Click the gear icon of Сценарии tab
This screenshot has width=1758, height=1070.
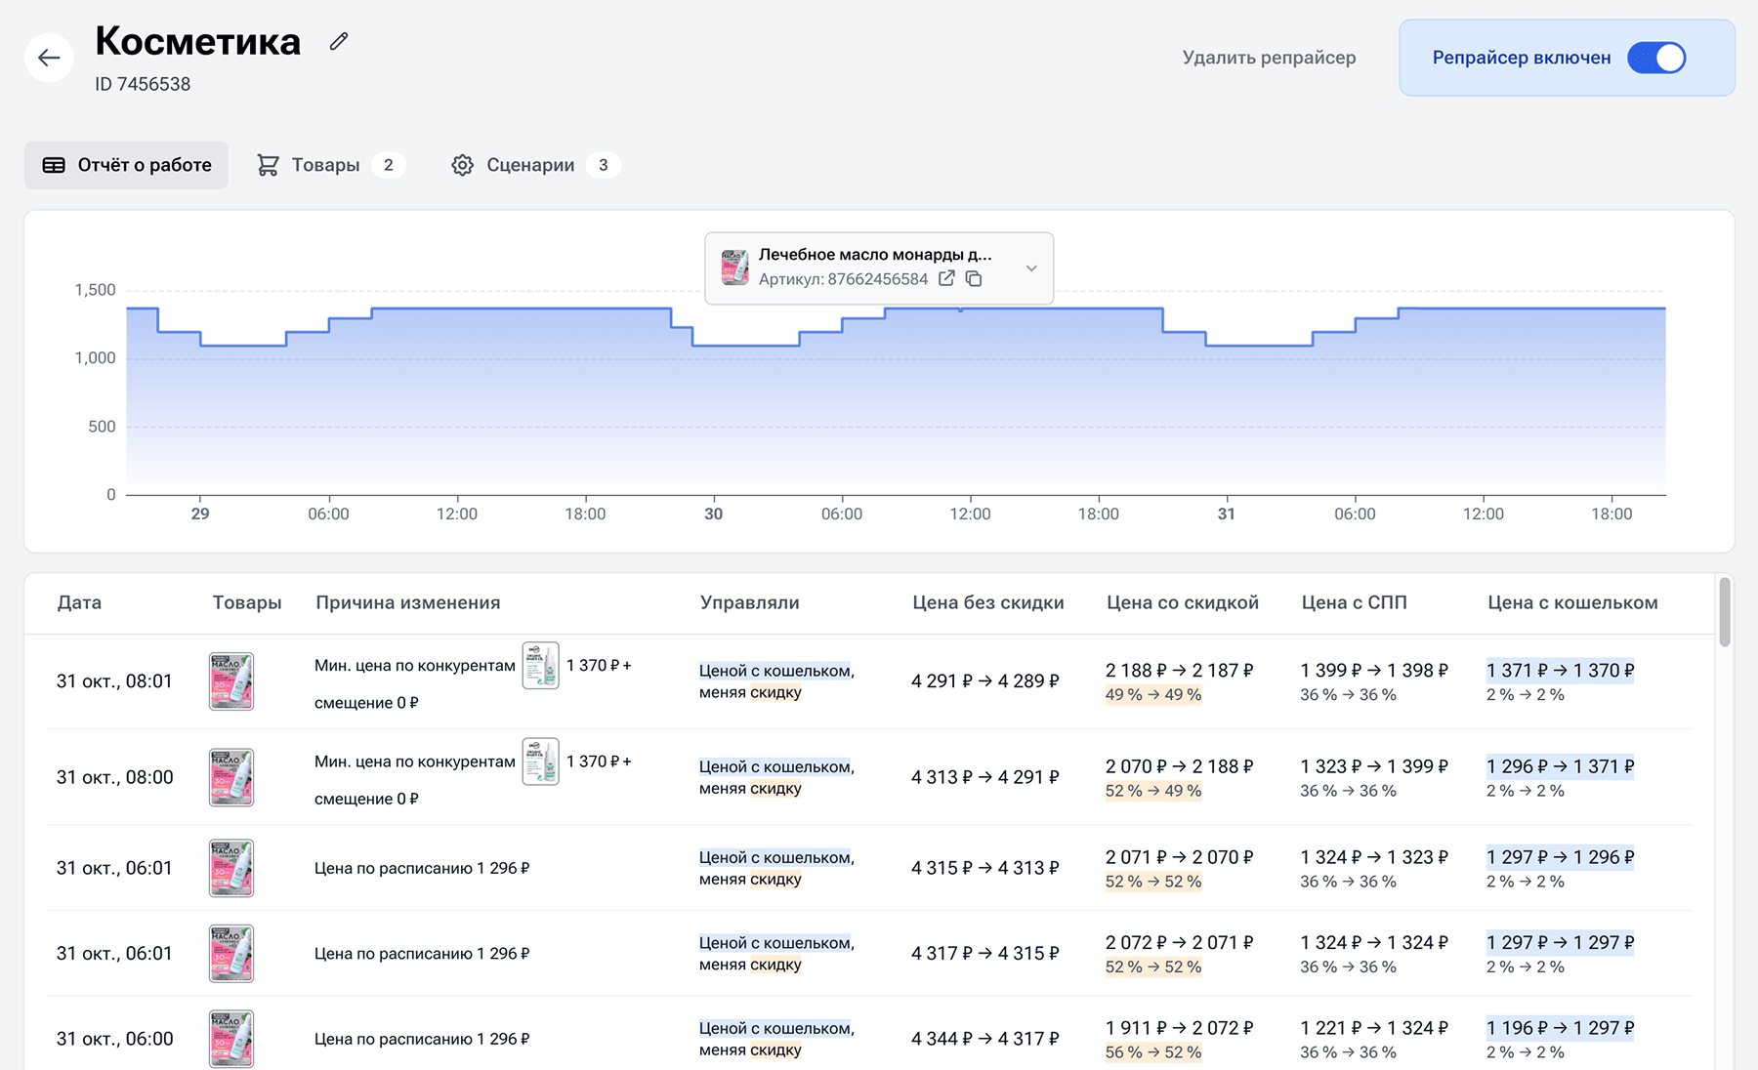(462, 165)
